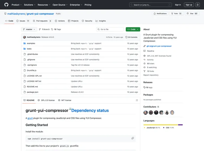Click the book icon beside Readme
The image size is (204, 151).
(144, 51)
